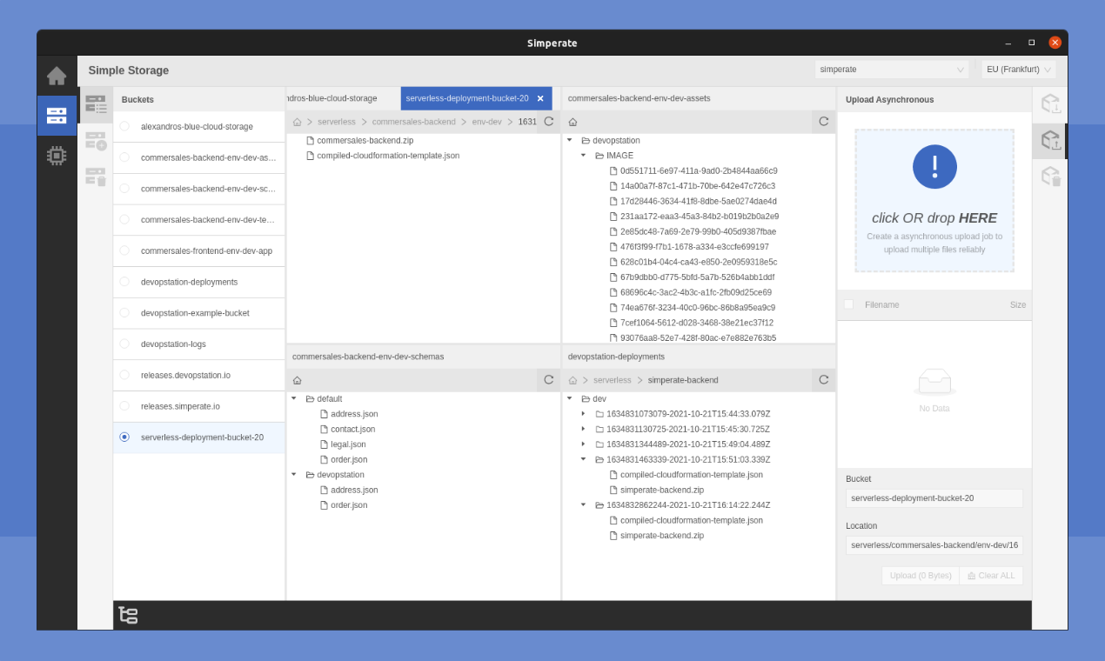This screenshot has width=1105, height=661.
Task: Click env-dev in breadcrumb
Action: tap(486, 122)
